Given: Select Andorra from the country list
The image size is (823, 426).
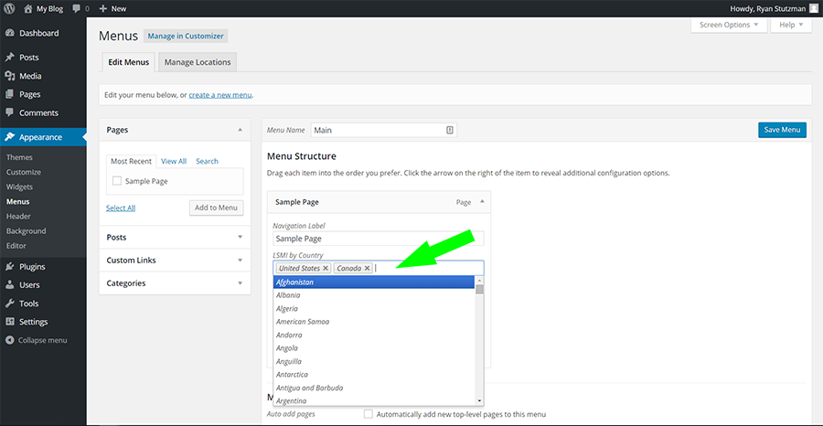Looking at the screenshot, I should (x=374, y=335).
